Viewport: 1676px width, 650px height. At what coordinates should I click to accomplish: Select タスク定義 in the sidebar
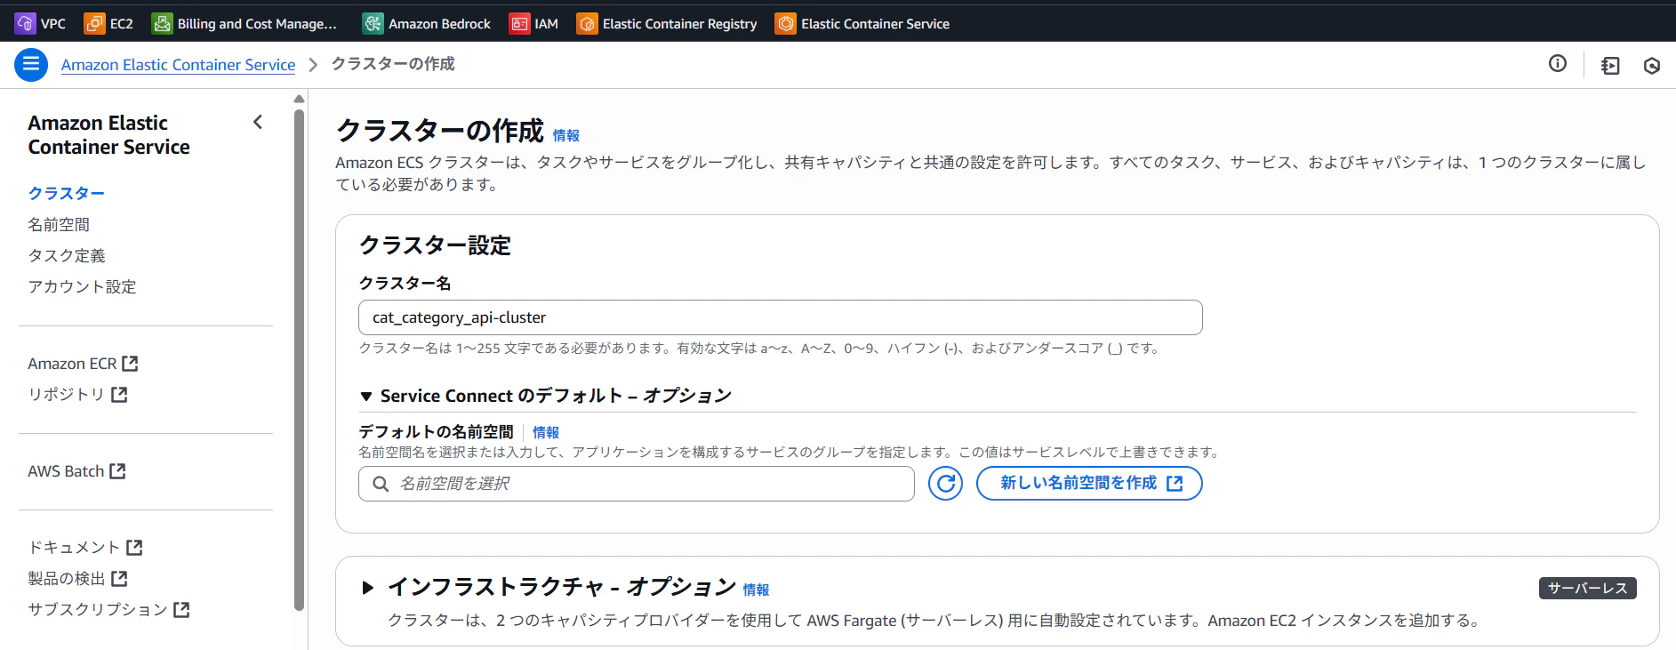tap(67, 255)
